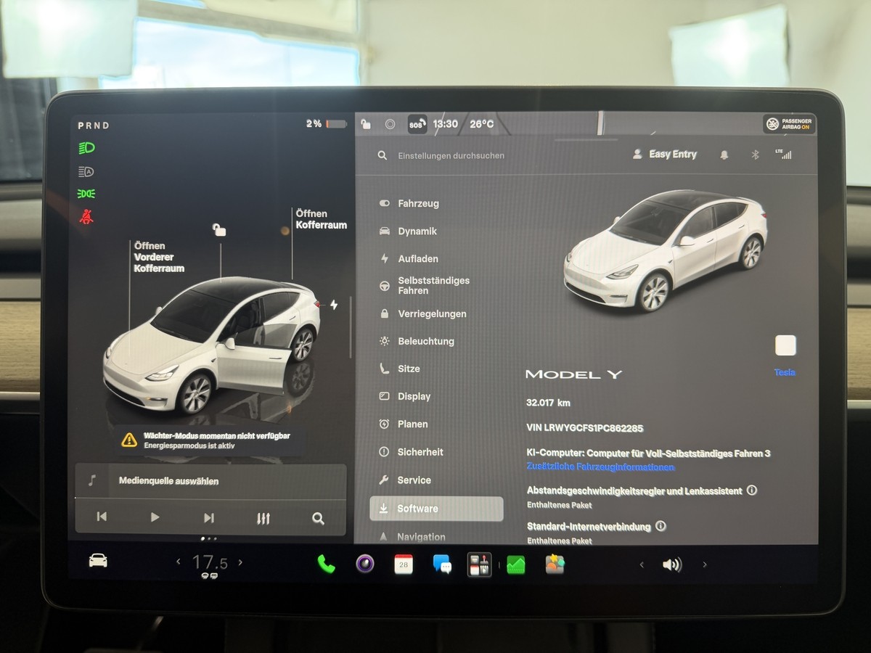Open LTE signal connectivity icon
Image resolution: width=871 pixels, height=653 pixels.
pos(784,154)
